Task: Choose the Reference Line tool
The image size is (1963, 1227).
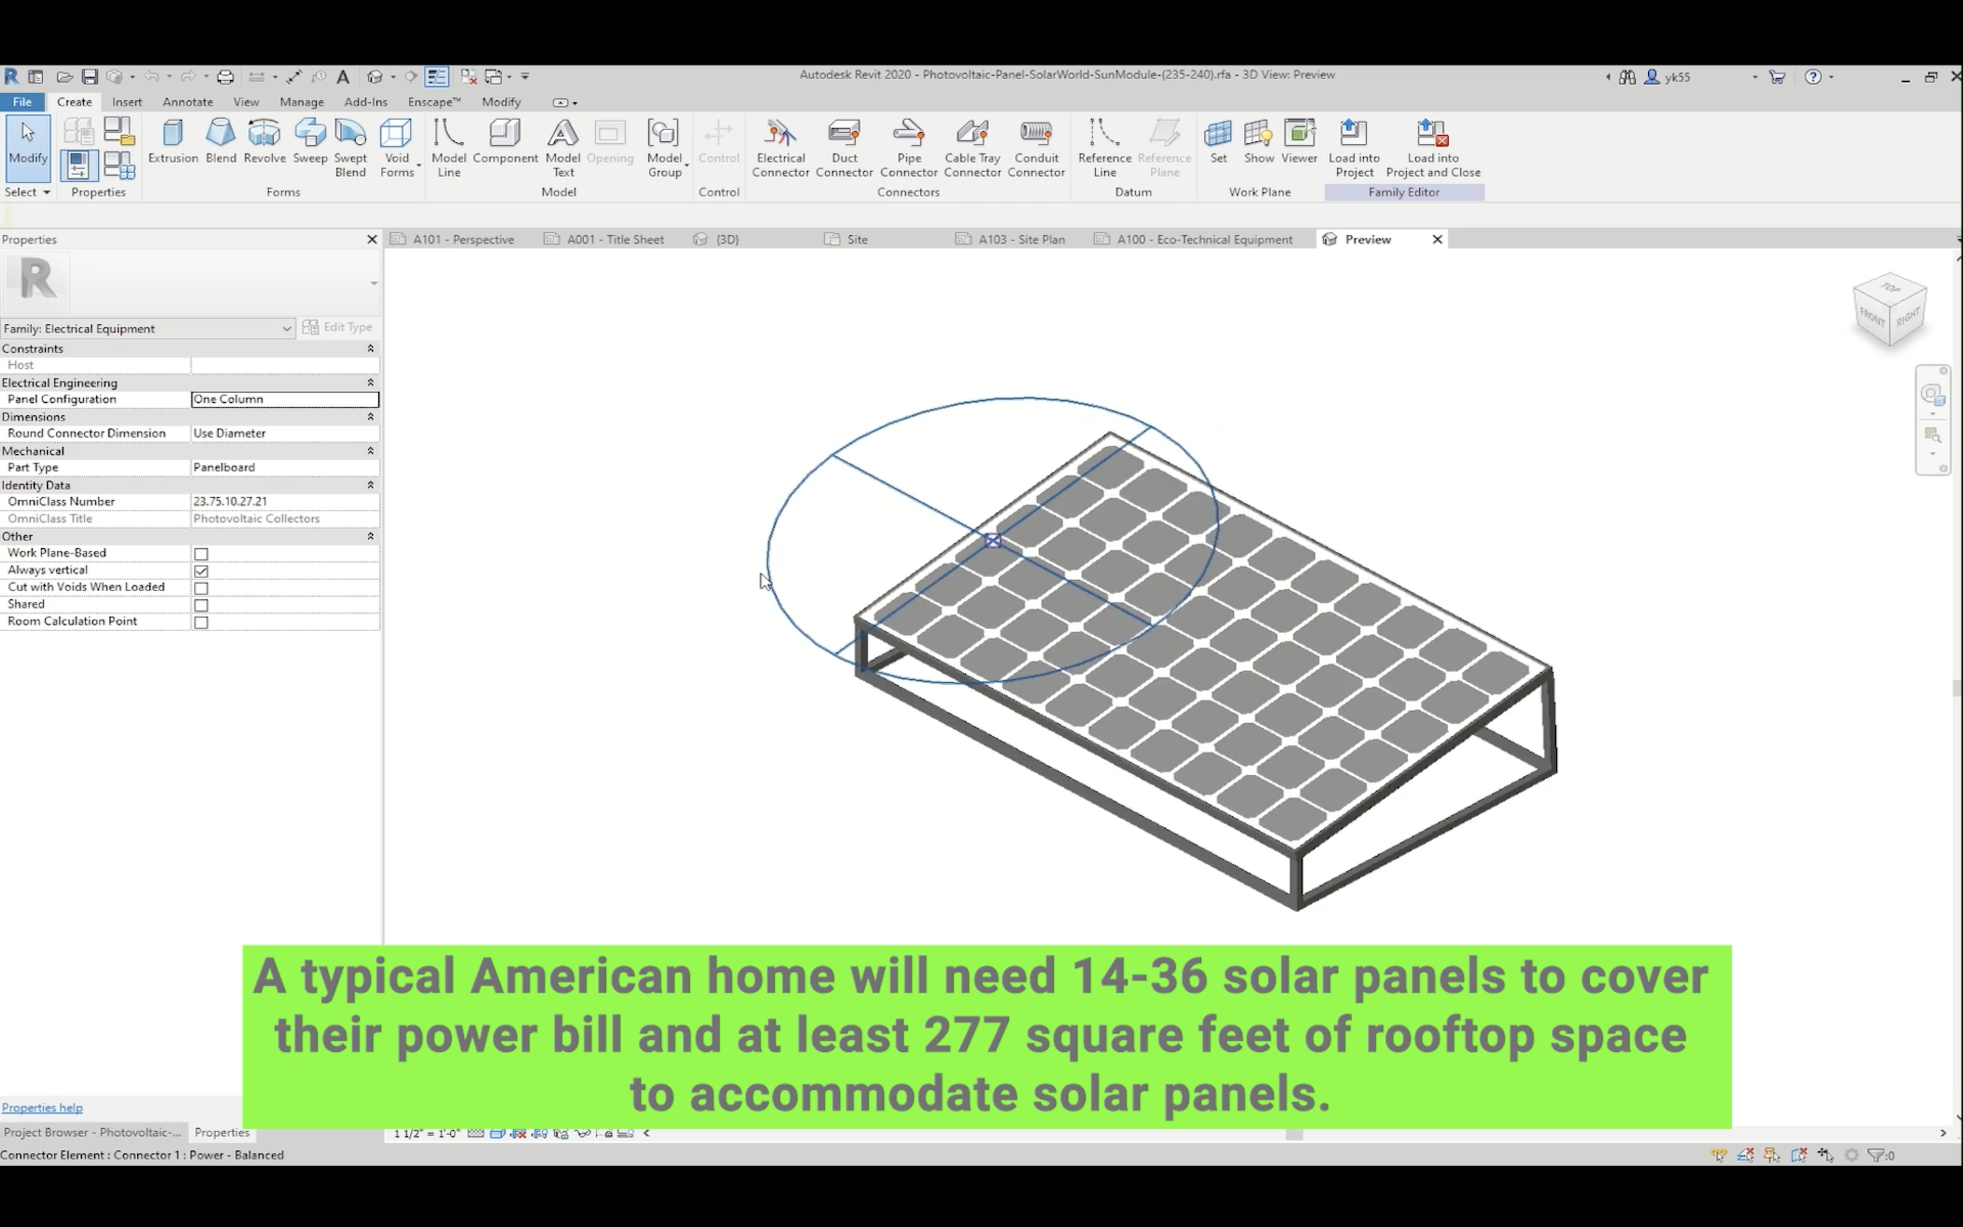Action: point(1104,146)
